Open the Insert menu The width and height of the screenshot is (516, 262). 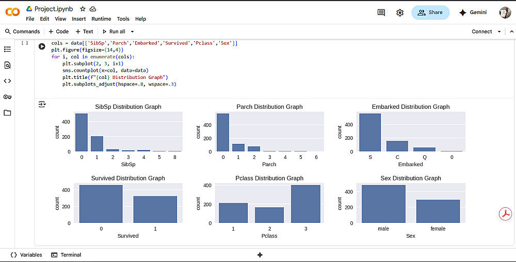tap(79, 19)
